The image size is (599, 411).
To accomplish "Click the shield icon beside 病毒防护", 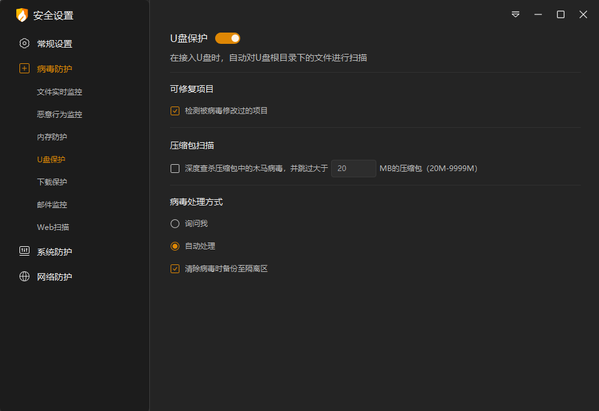I will click(x=23, y=69).
